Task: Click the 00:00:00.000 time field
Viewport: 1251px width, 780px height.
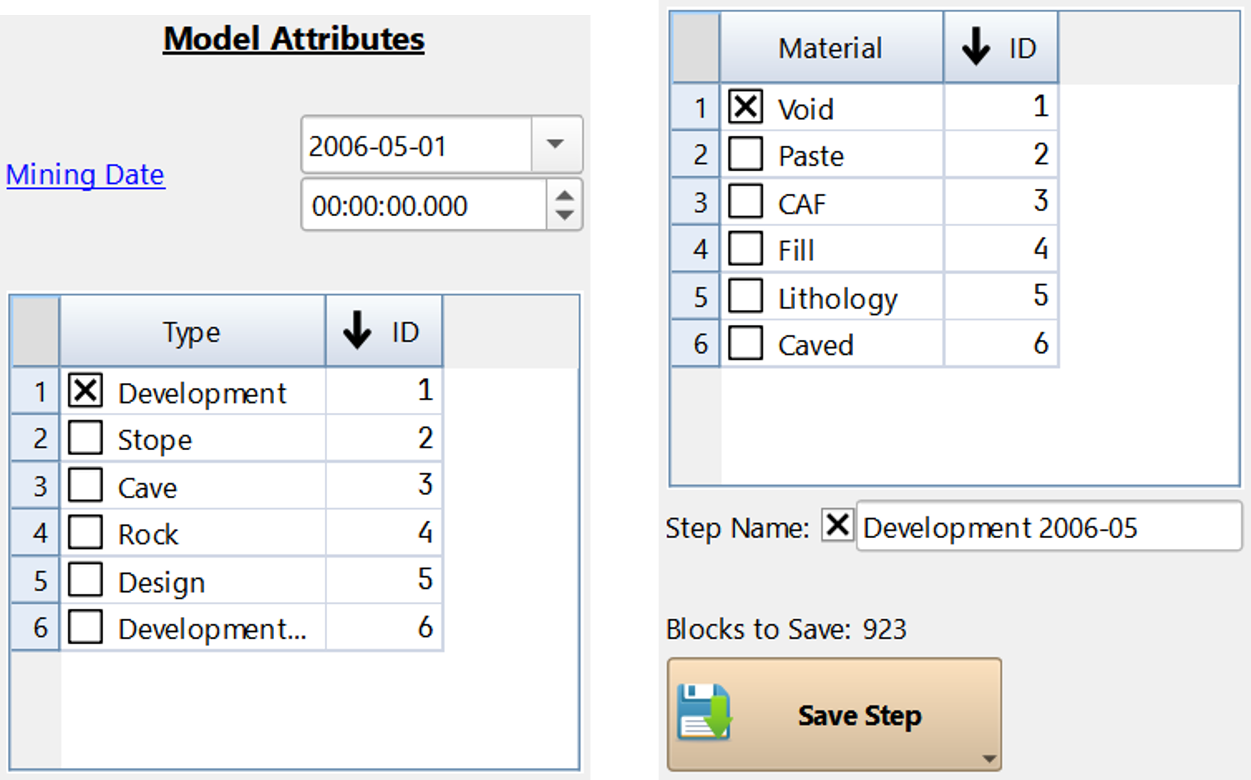Action: (423, 205)
